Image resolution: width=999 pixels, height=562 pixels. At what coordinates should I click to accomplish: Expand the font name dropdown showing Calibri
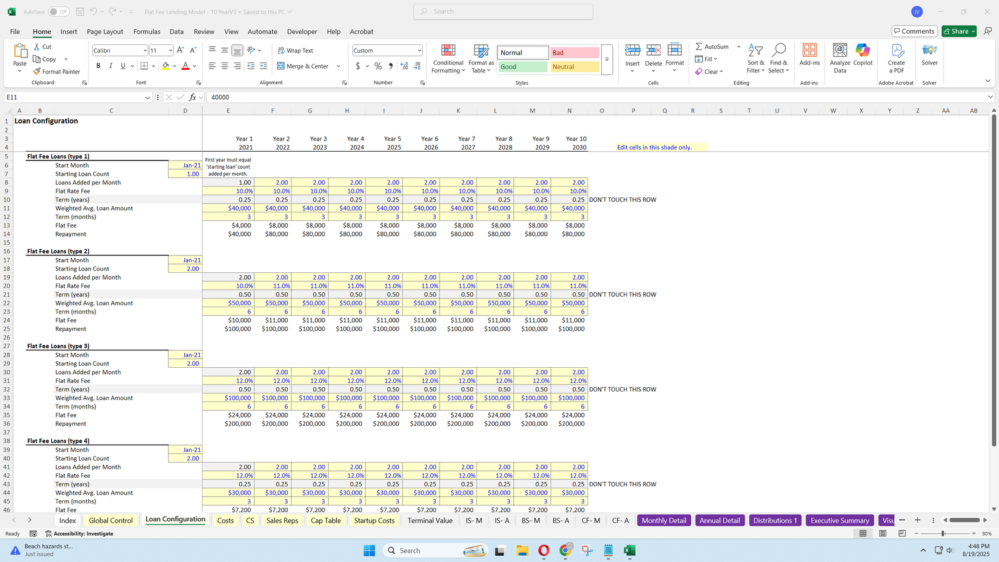coord(145,51)
